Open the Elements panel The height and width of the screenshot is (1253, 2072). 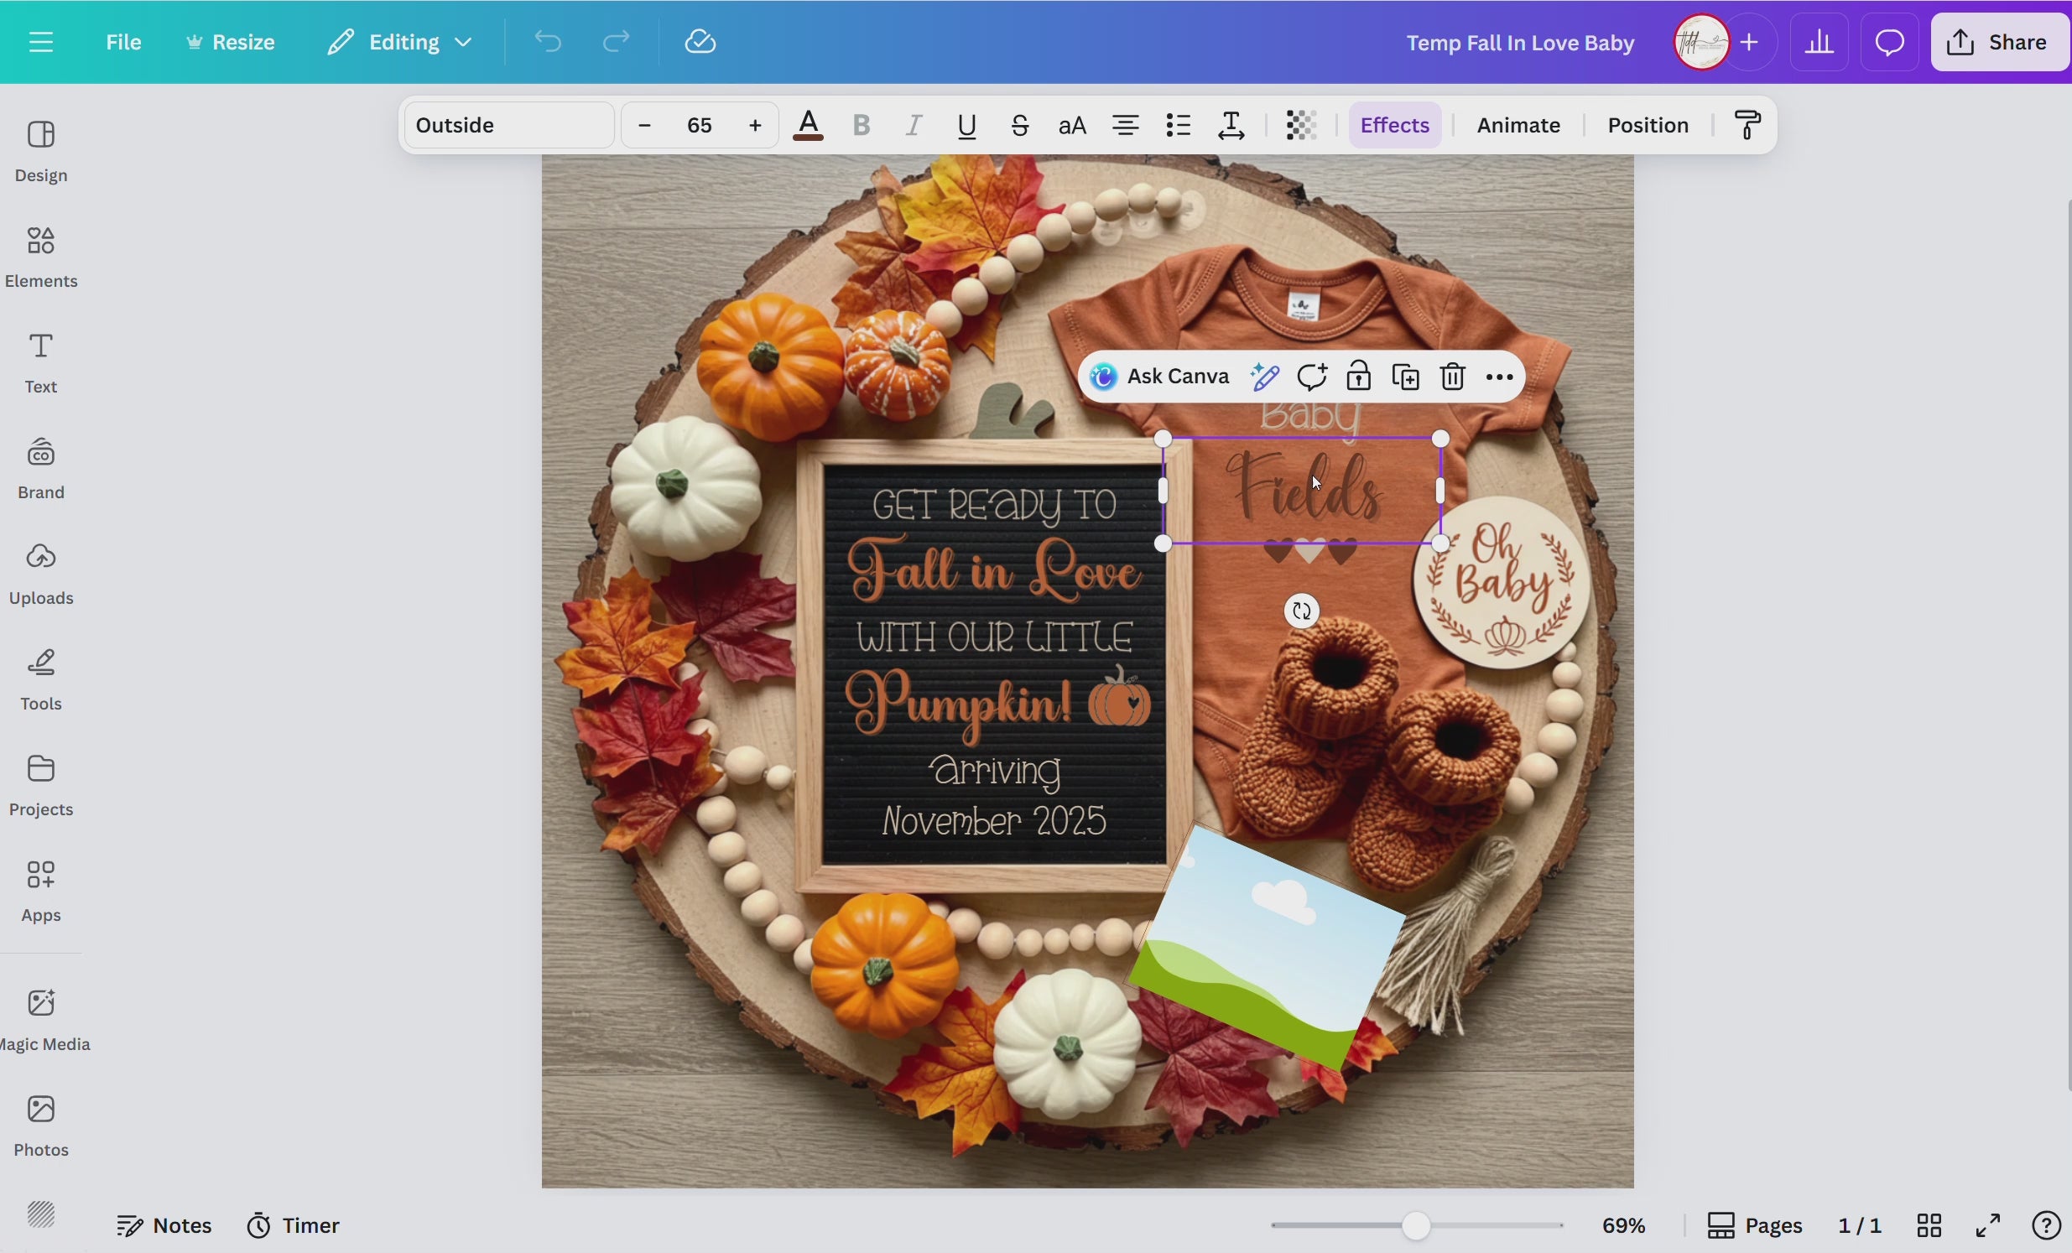click(x=41, y=257)
